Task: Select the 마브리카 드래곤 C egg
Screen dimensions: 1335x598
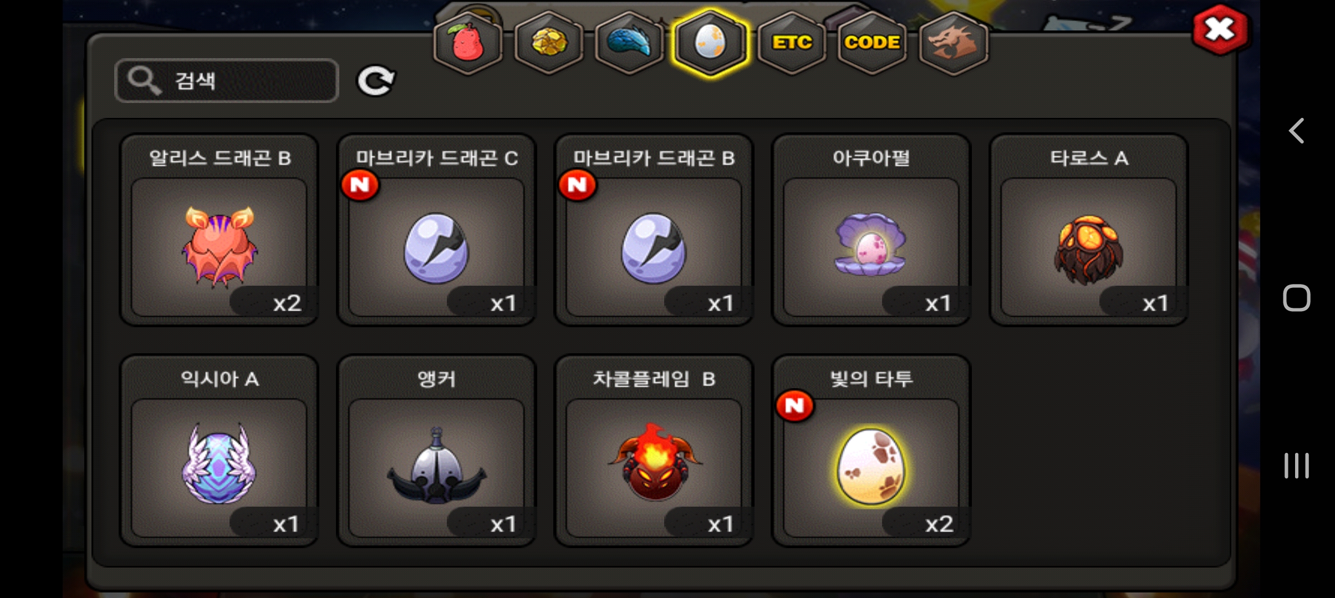Action: (436, 230)
